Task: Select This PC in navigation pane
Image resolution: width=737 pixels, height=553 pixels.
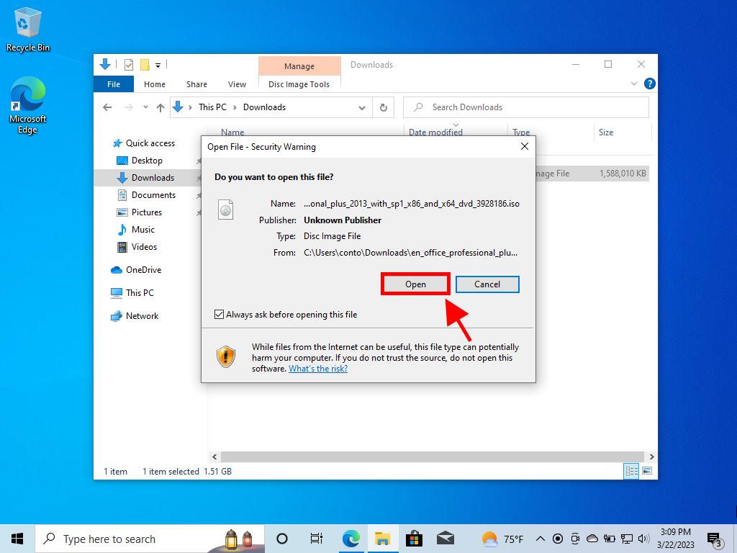Action: (140, 293)
